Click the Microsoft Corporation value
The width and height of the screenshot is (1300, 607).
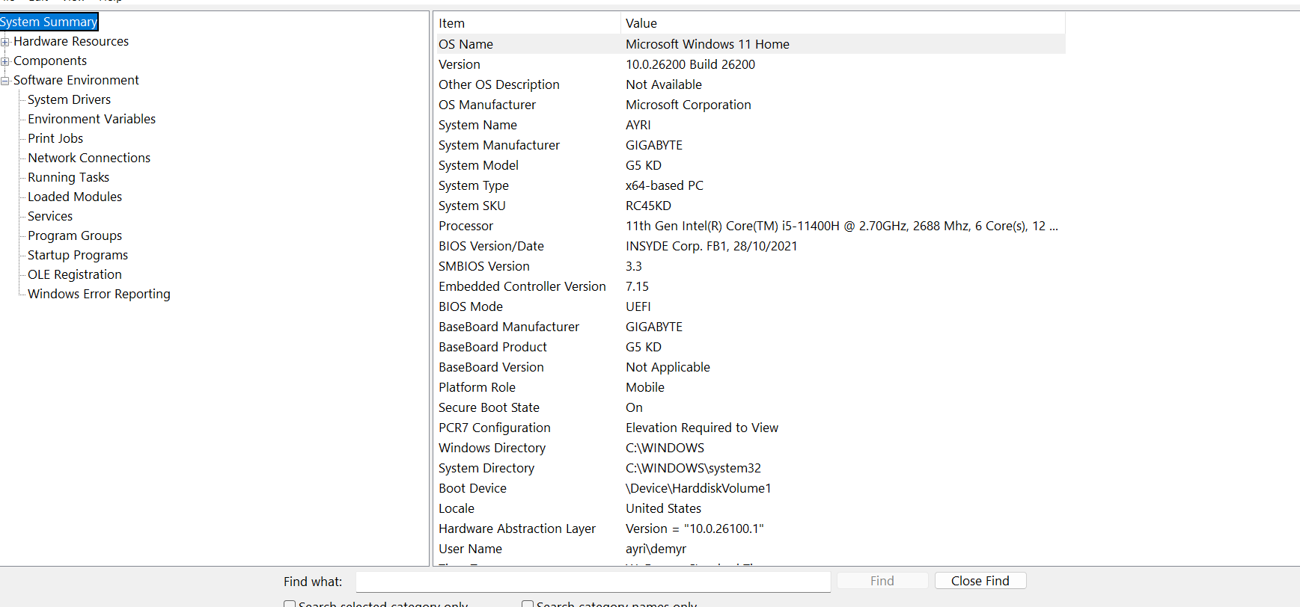(689, 105)
